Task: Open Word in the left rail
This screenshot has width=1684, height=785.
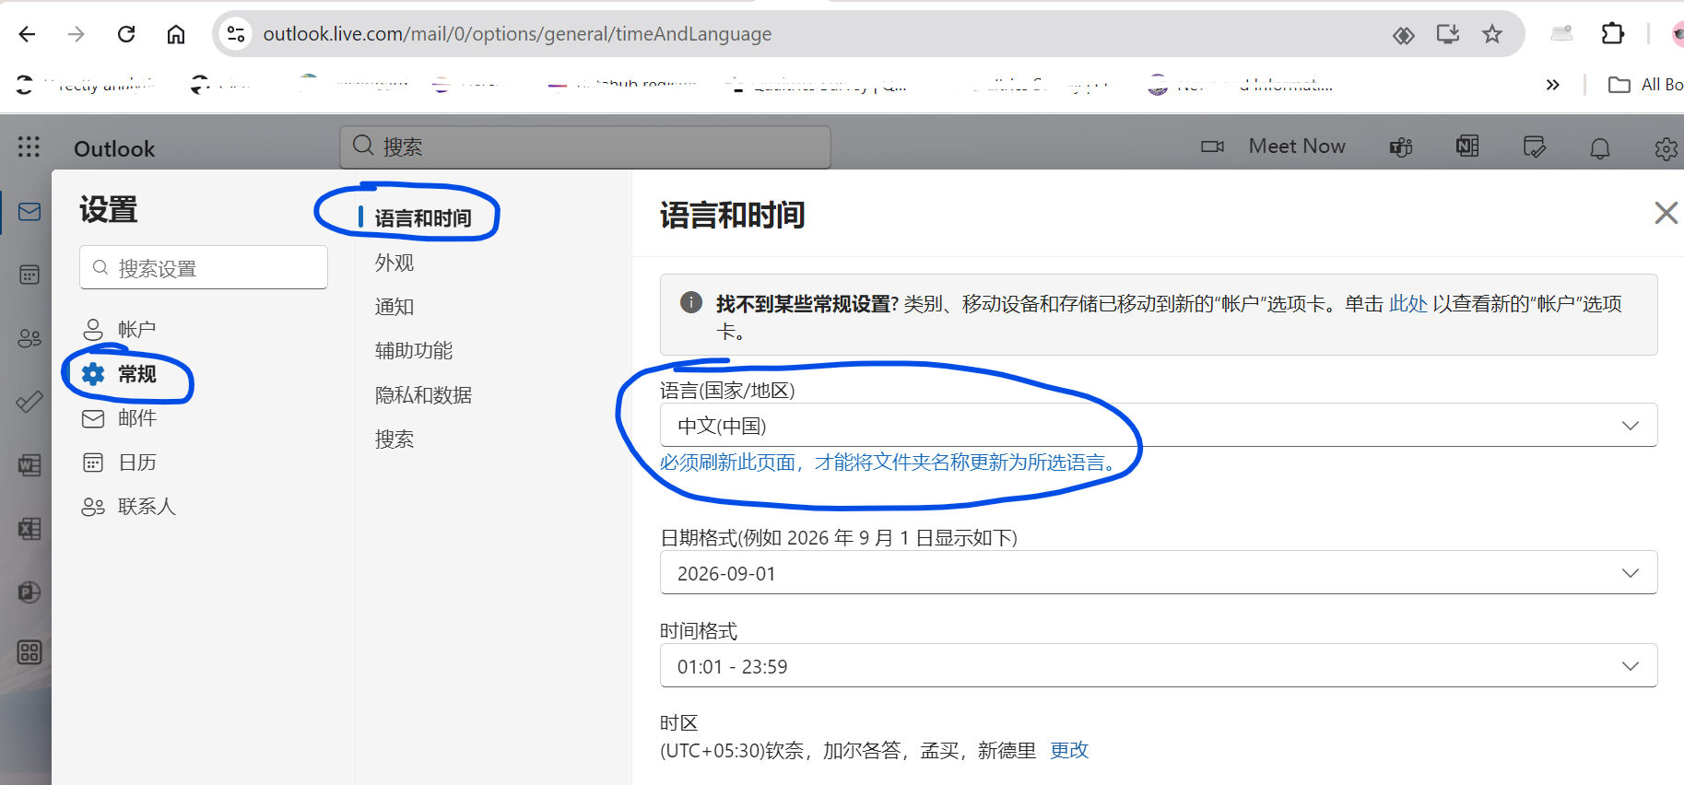Action: tap(29, 465)
